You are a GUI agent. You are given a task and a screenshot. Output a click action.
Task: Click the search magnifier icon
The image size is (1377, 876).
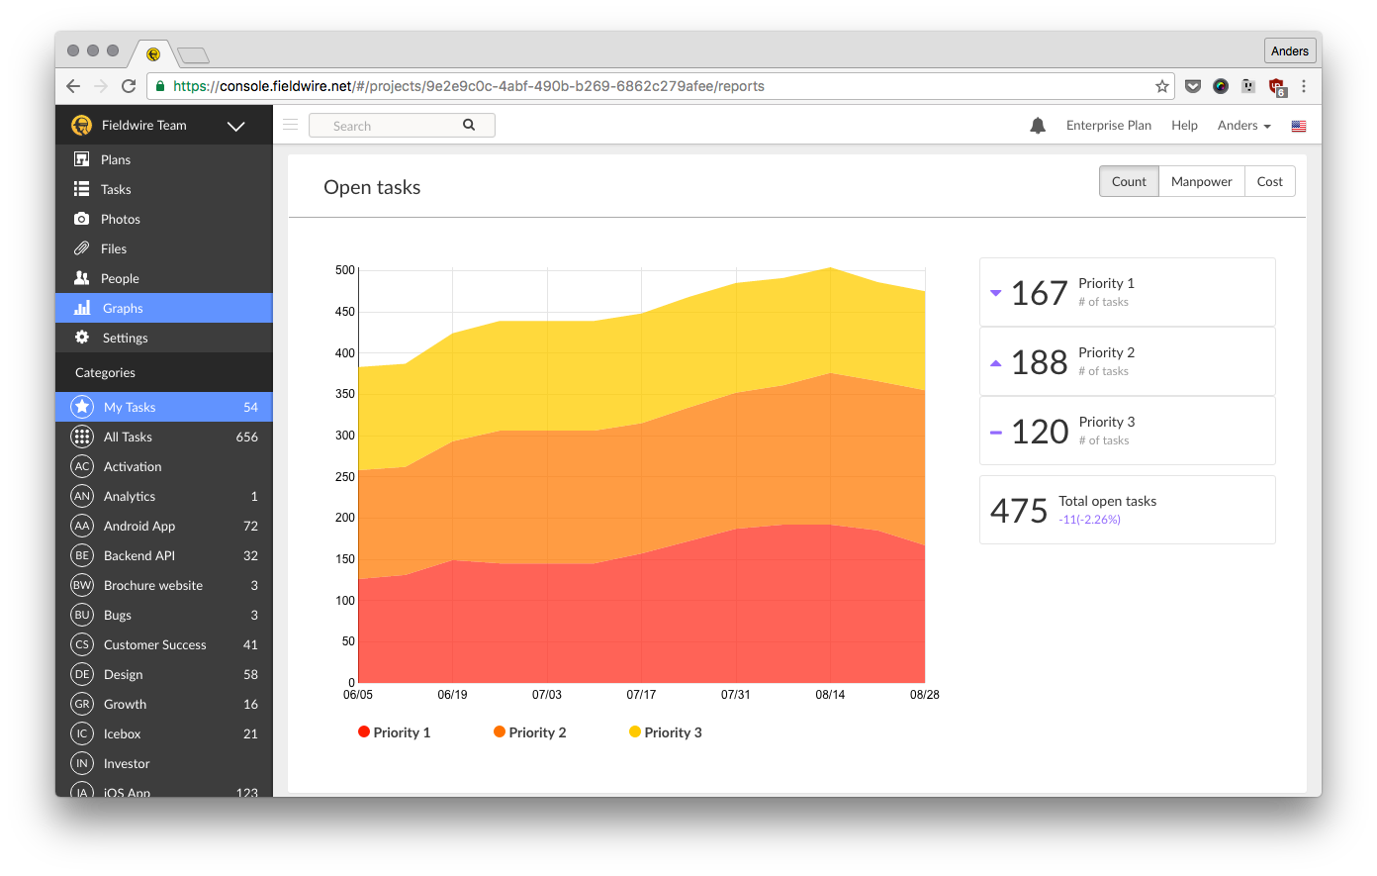[x=468, y=125]
